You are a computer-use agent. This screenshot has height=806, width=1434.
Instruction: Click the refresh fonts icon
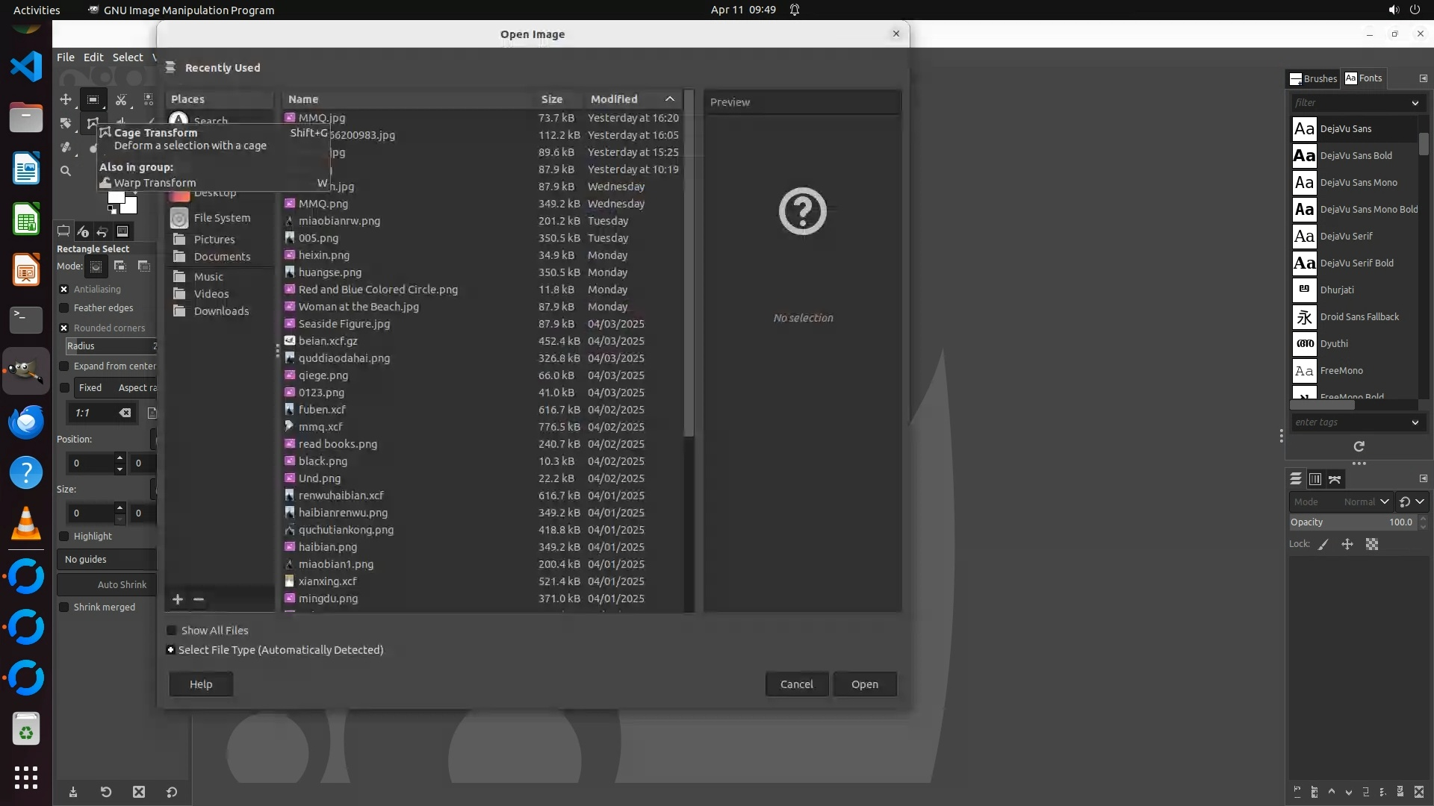[1359, 446]
